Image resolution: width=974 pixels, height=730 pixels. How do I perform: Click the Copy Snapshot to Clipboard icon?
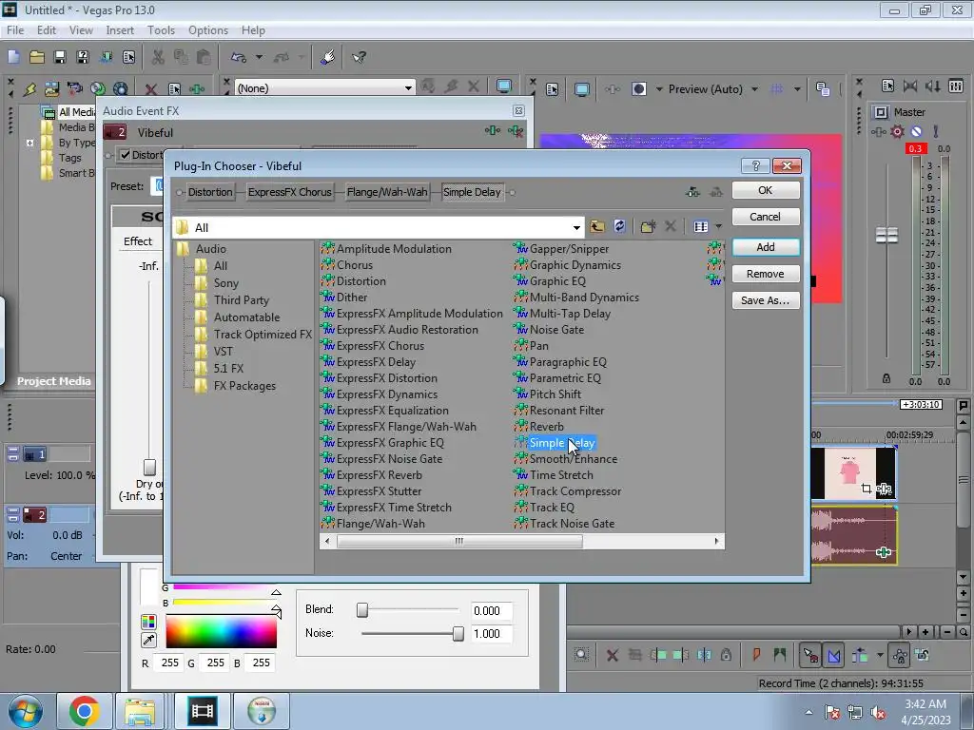(x=823, y=88)
